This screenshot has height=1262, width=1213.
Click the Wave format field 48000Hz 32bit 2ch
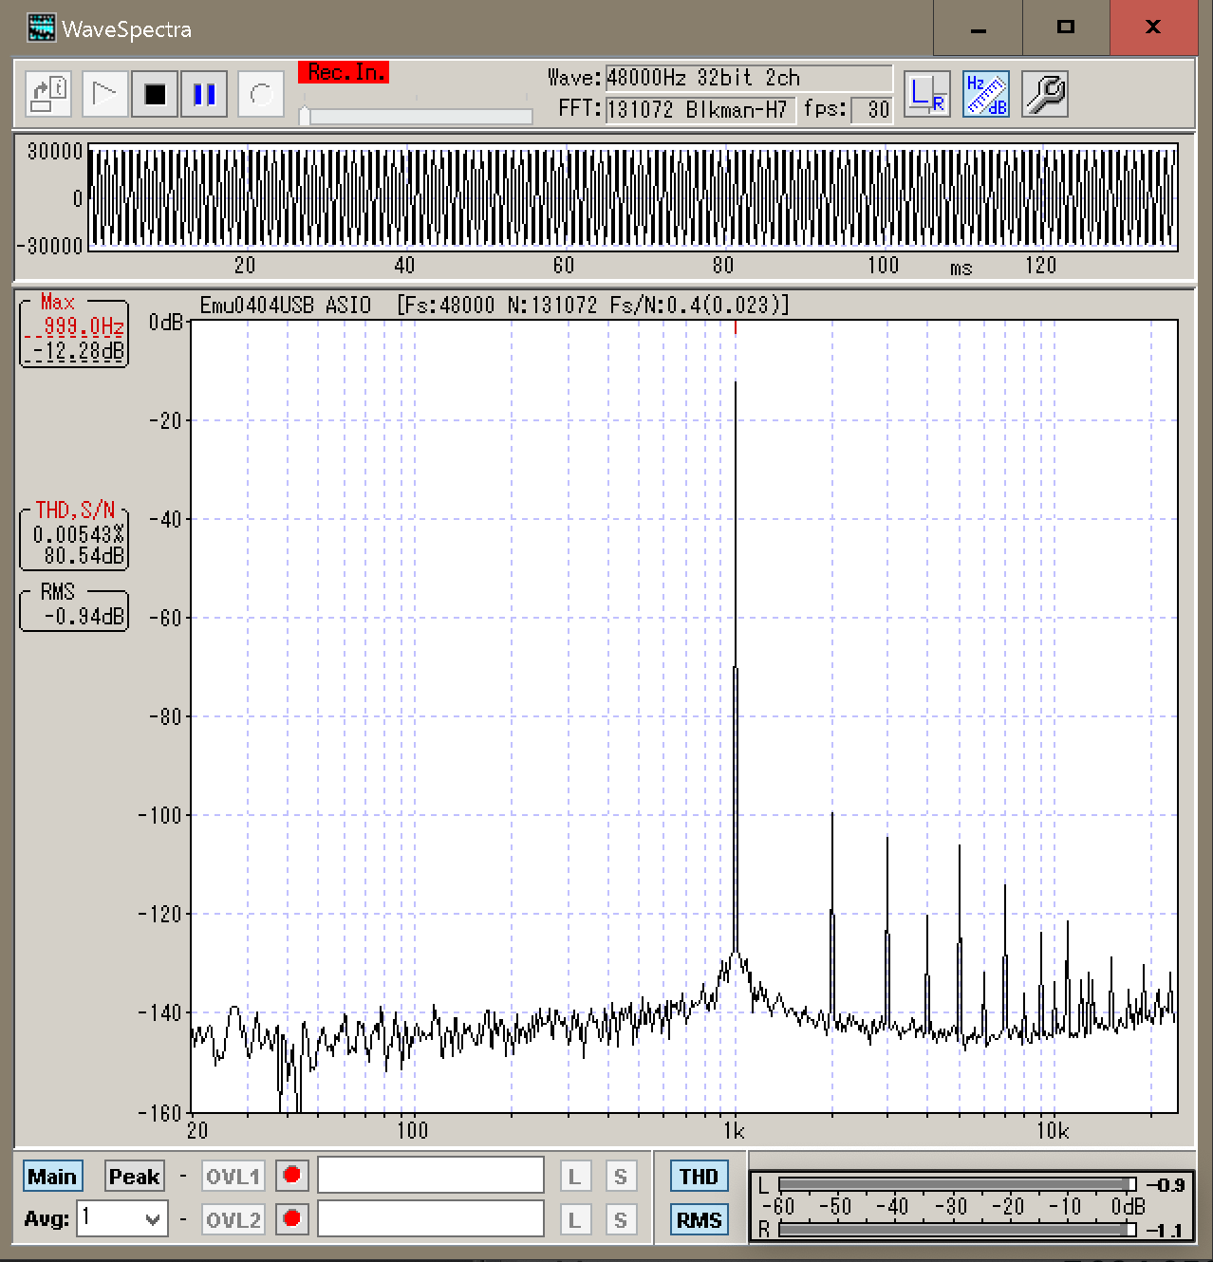[749, 78]
